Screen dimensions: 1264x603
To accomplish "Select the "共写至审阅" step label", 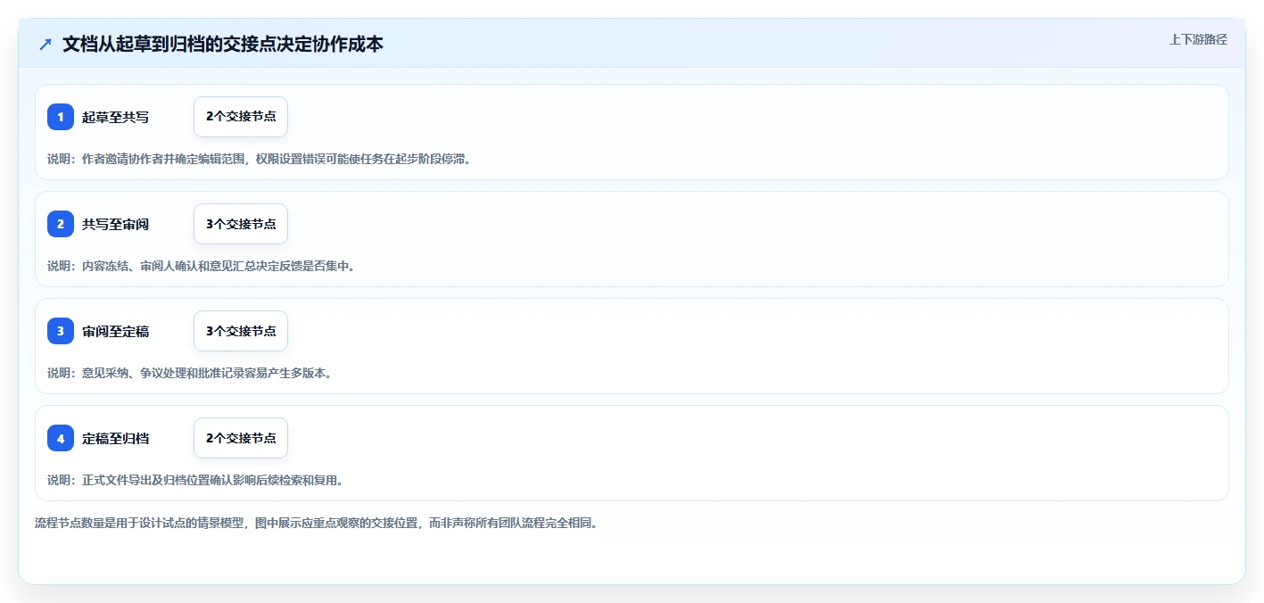I will click(115, 224).
